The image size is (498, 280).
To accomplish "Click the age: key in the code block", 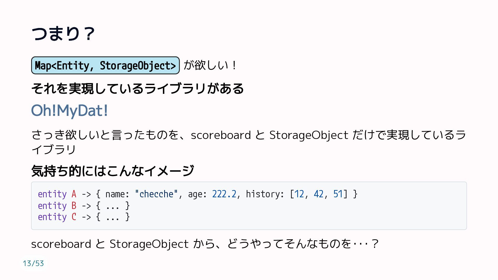I will (x=197, y=194).
